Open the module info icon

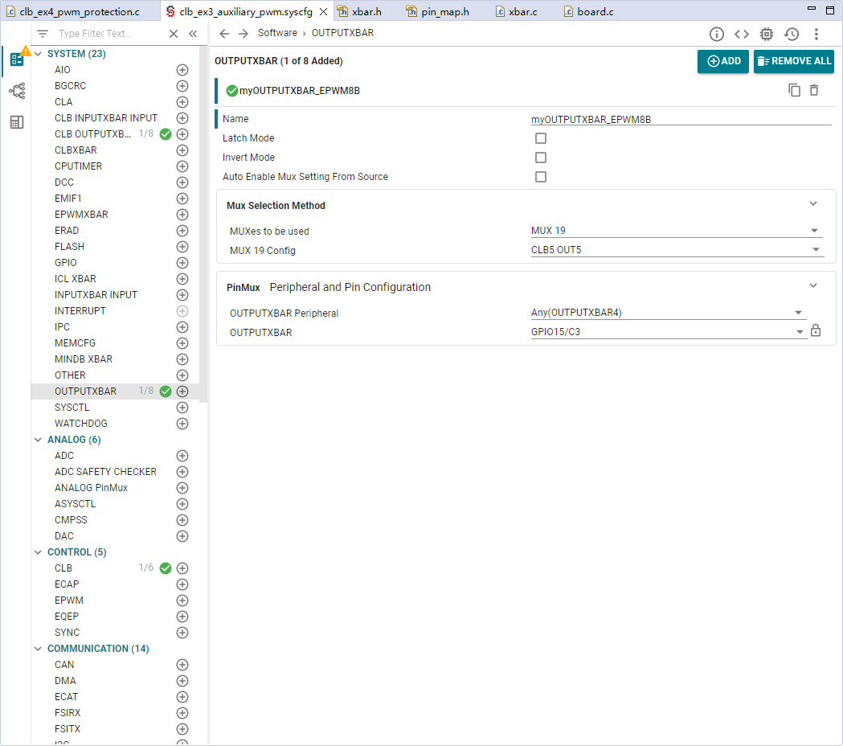click(x=717, y=35)
